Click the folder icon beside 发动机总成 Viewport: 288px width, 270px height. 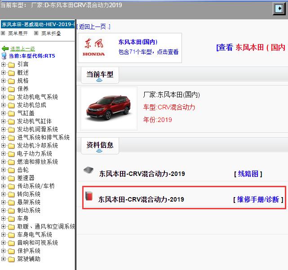[11, 105]
